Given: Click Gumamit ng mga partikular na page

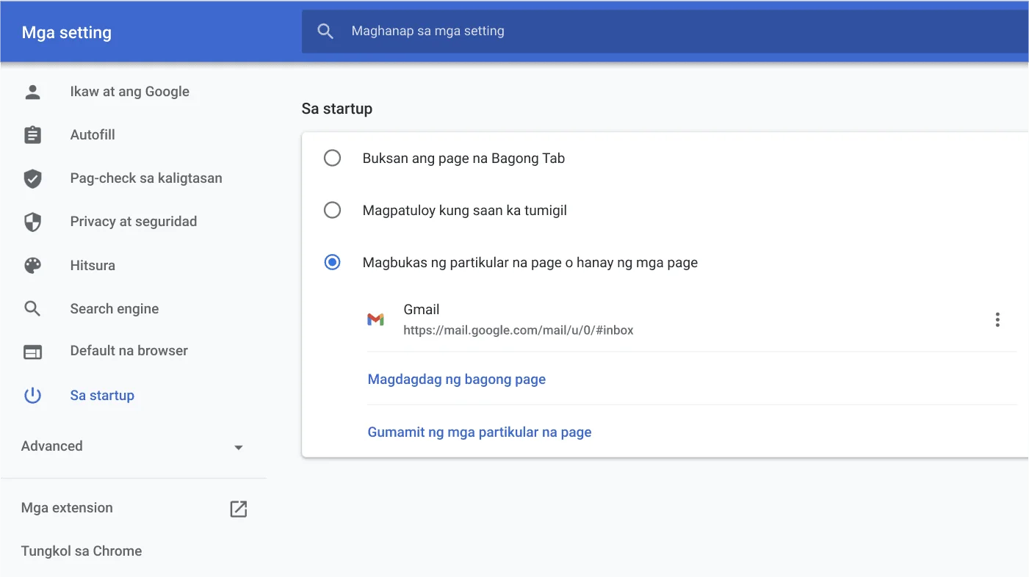Looking at the screenshot, I should click(x=479, y=432).
